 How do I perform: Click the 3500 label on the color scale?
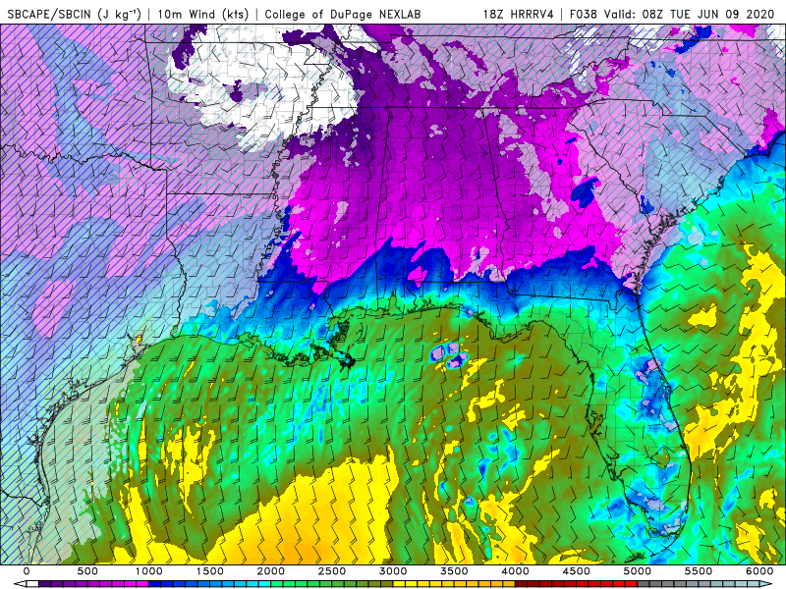pos(455,571)
